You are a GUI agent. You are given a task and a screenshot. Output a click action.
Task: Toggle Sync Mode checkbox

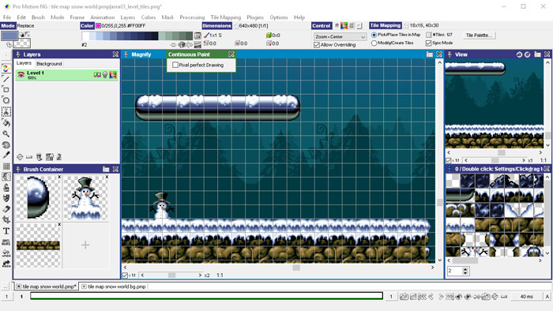[428, 43]
